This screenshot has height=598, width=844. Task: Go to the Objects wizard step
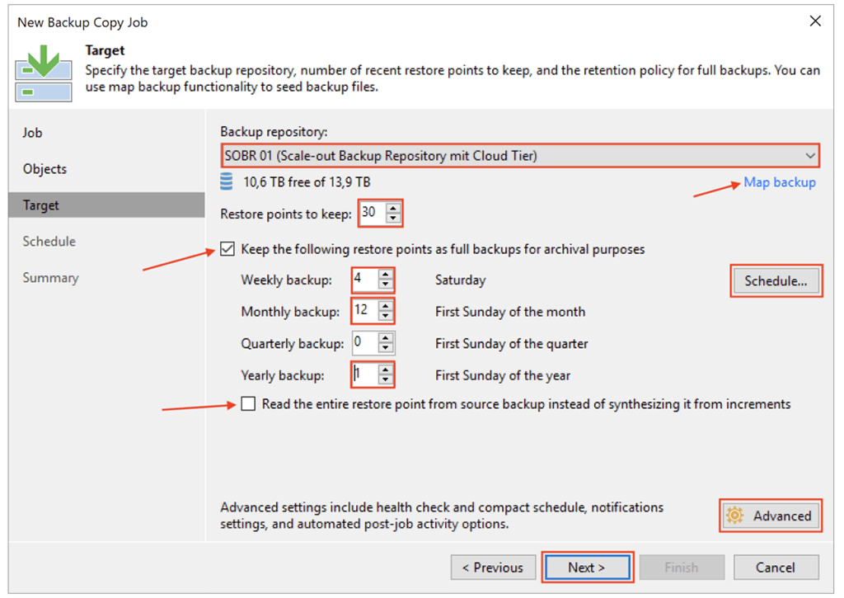coord(45,168)
